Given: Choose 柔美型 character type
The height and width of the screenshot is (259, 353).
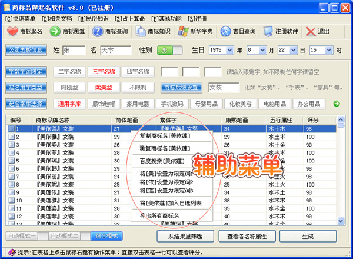Looking at the screenshot, I should pos(104,87).
